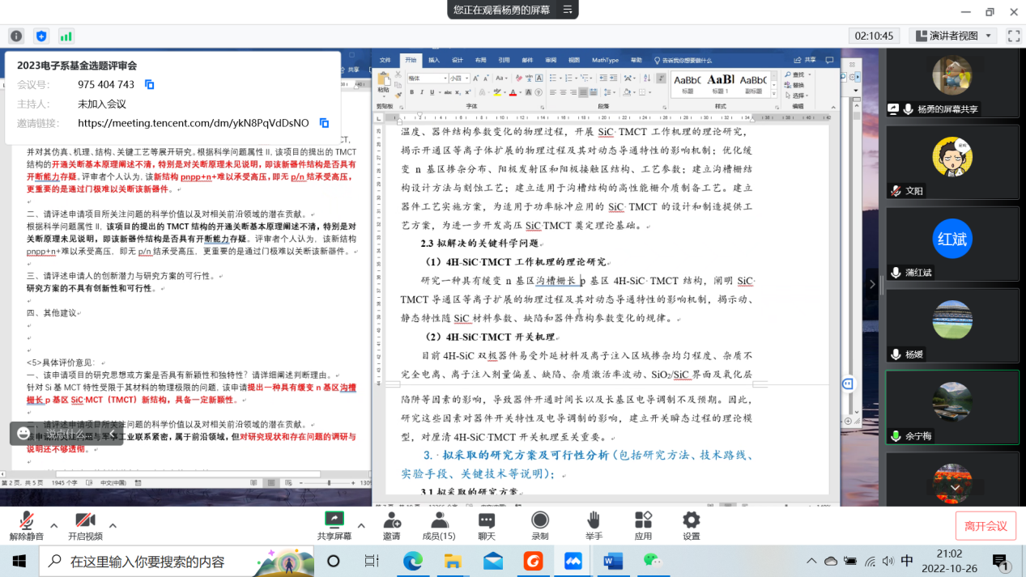Expand video options arrow beside 开启视频
Screen dimensions: 1026x577
click(113, 525)
